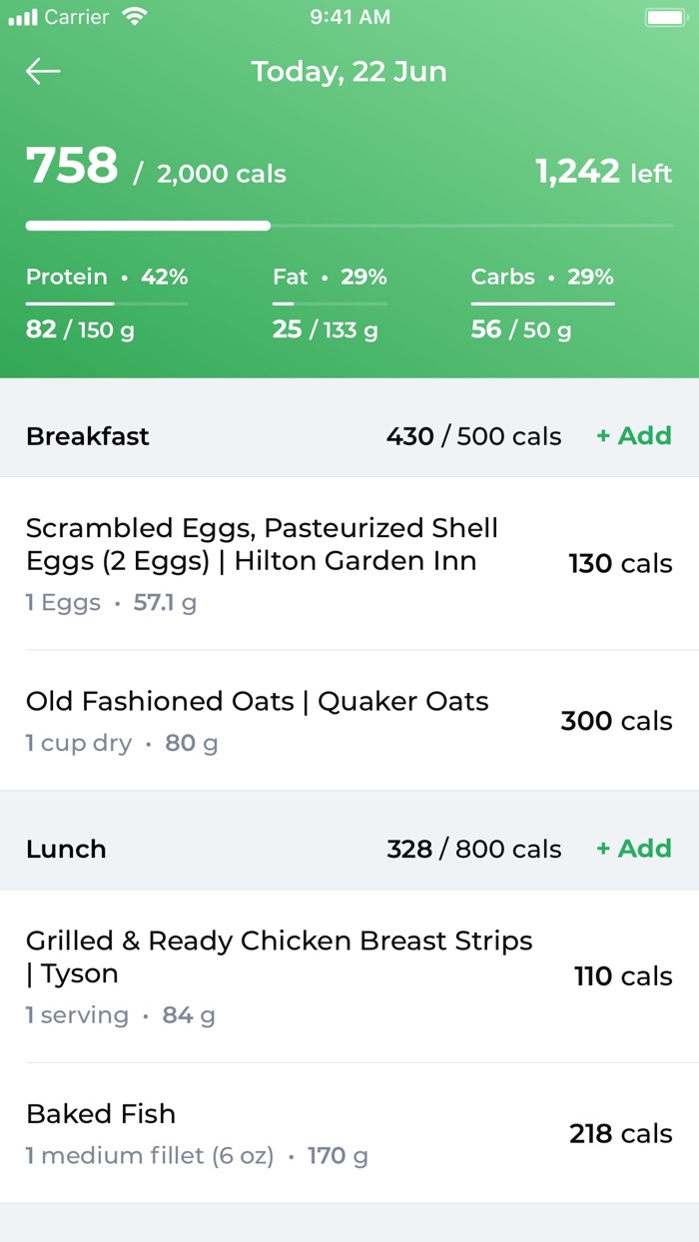Open the Baked Fish entry

(349, 1133)
